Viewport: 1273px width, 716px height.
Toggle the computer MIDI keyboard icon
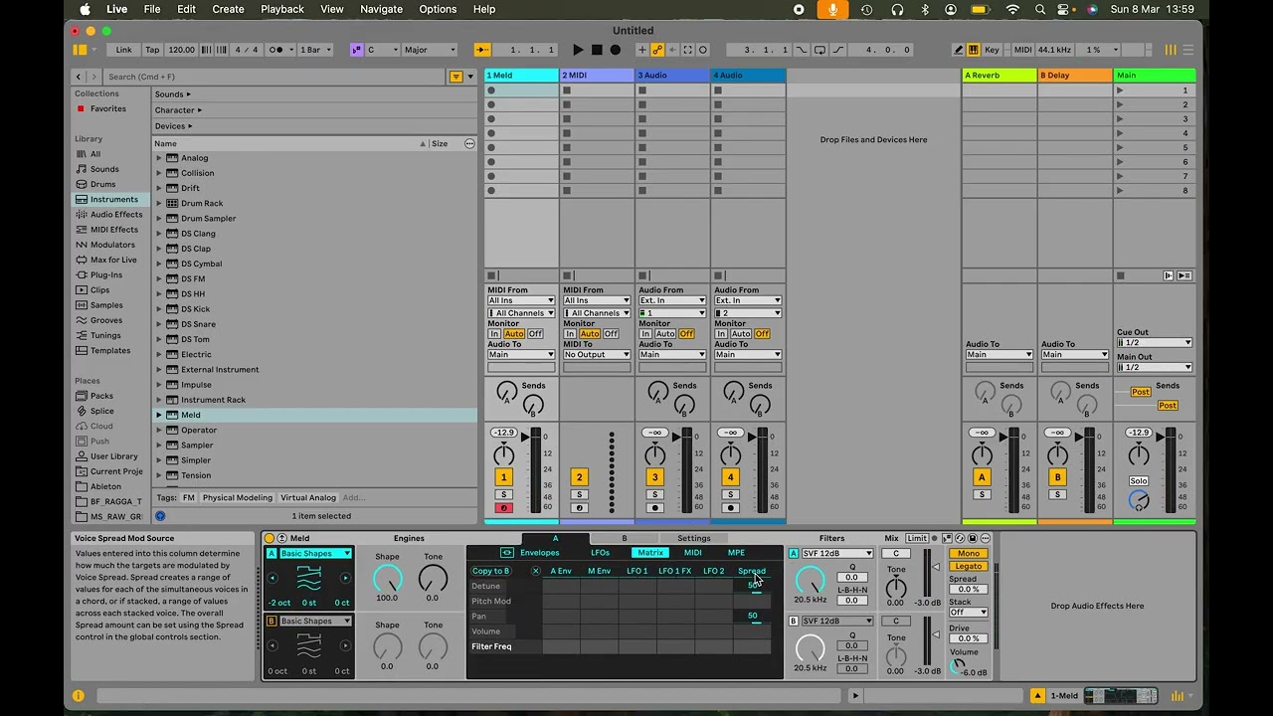(974, 50)
